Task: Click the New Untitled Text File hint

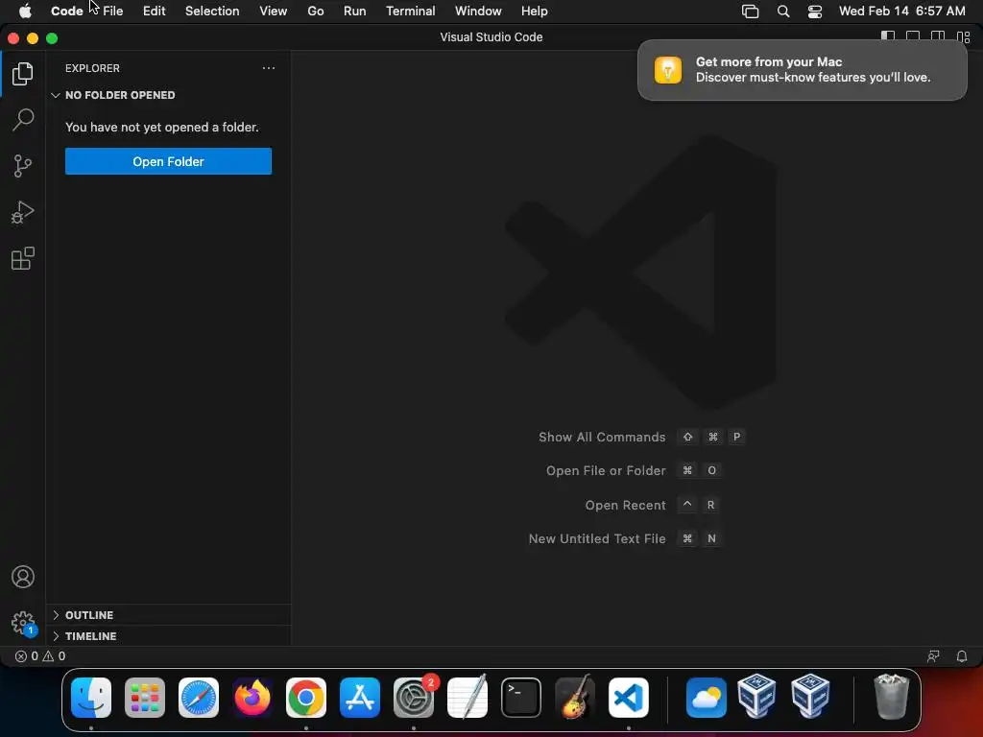Action: click(x=597, y=539)
